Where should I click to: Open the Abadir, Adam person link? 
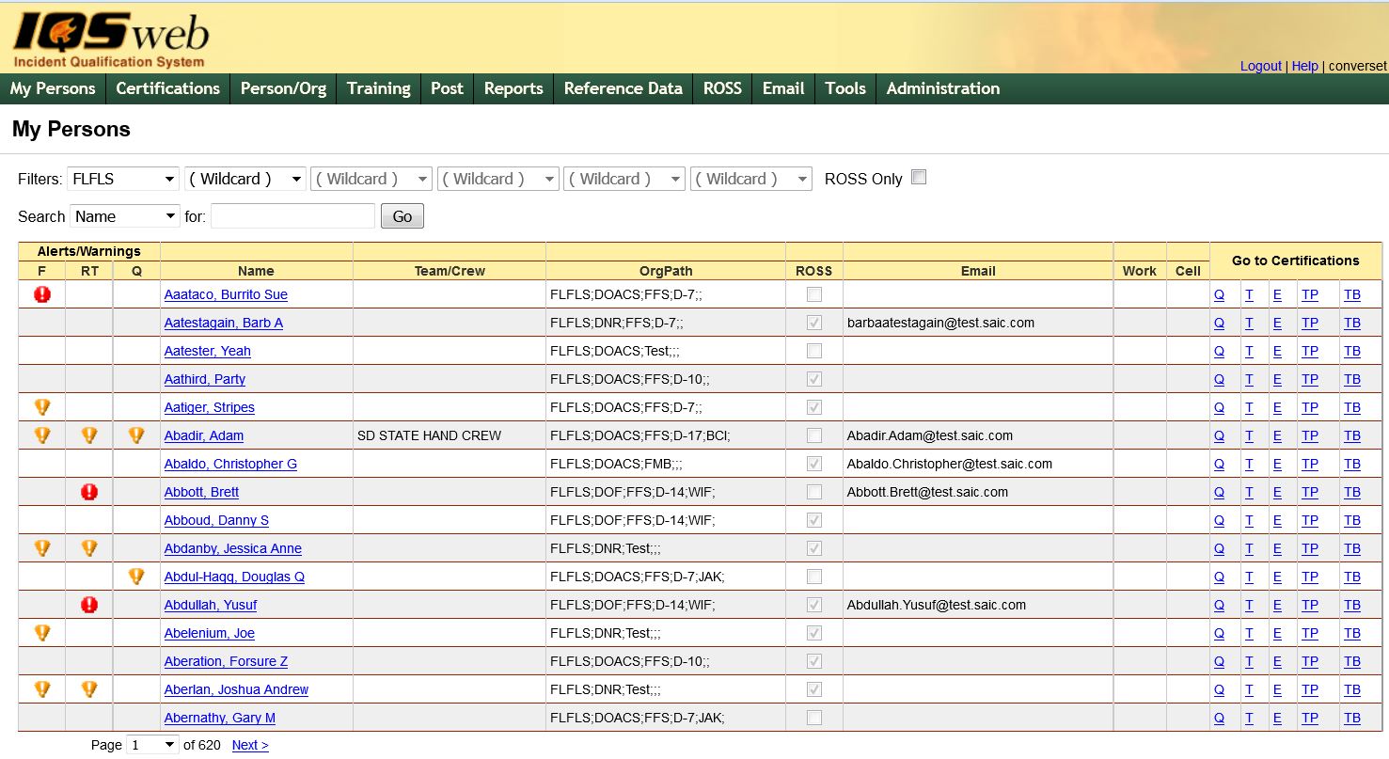coord(203,435)
